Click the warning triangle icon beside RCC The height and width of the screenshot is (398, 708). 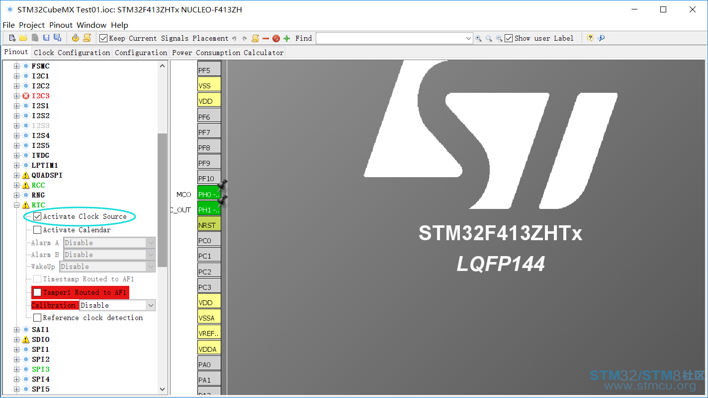click(26, 185)
